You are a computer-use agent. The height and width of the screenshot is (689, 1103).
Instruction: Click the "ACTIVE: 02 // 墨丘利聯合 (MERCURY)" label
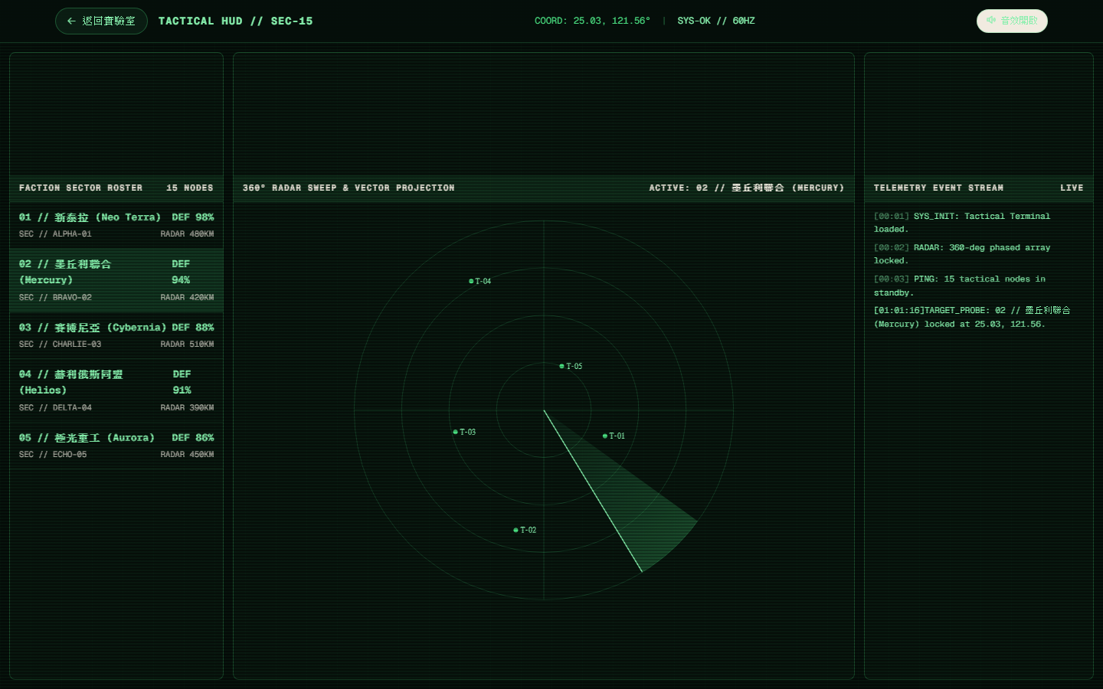coord(747,188)
